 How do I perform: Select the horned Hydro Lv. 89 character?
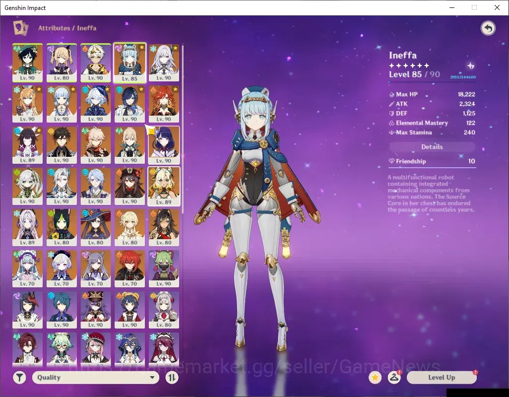point(28,145)
